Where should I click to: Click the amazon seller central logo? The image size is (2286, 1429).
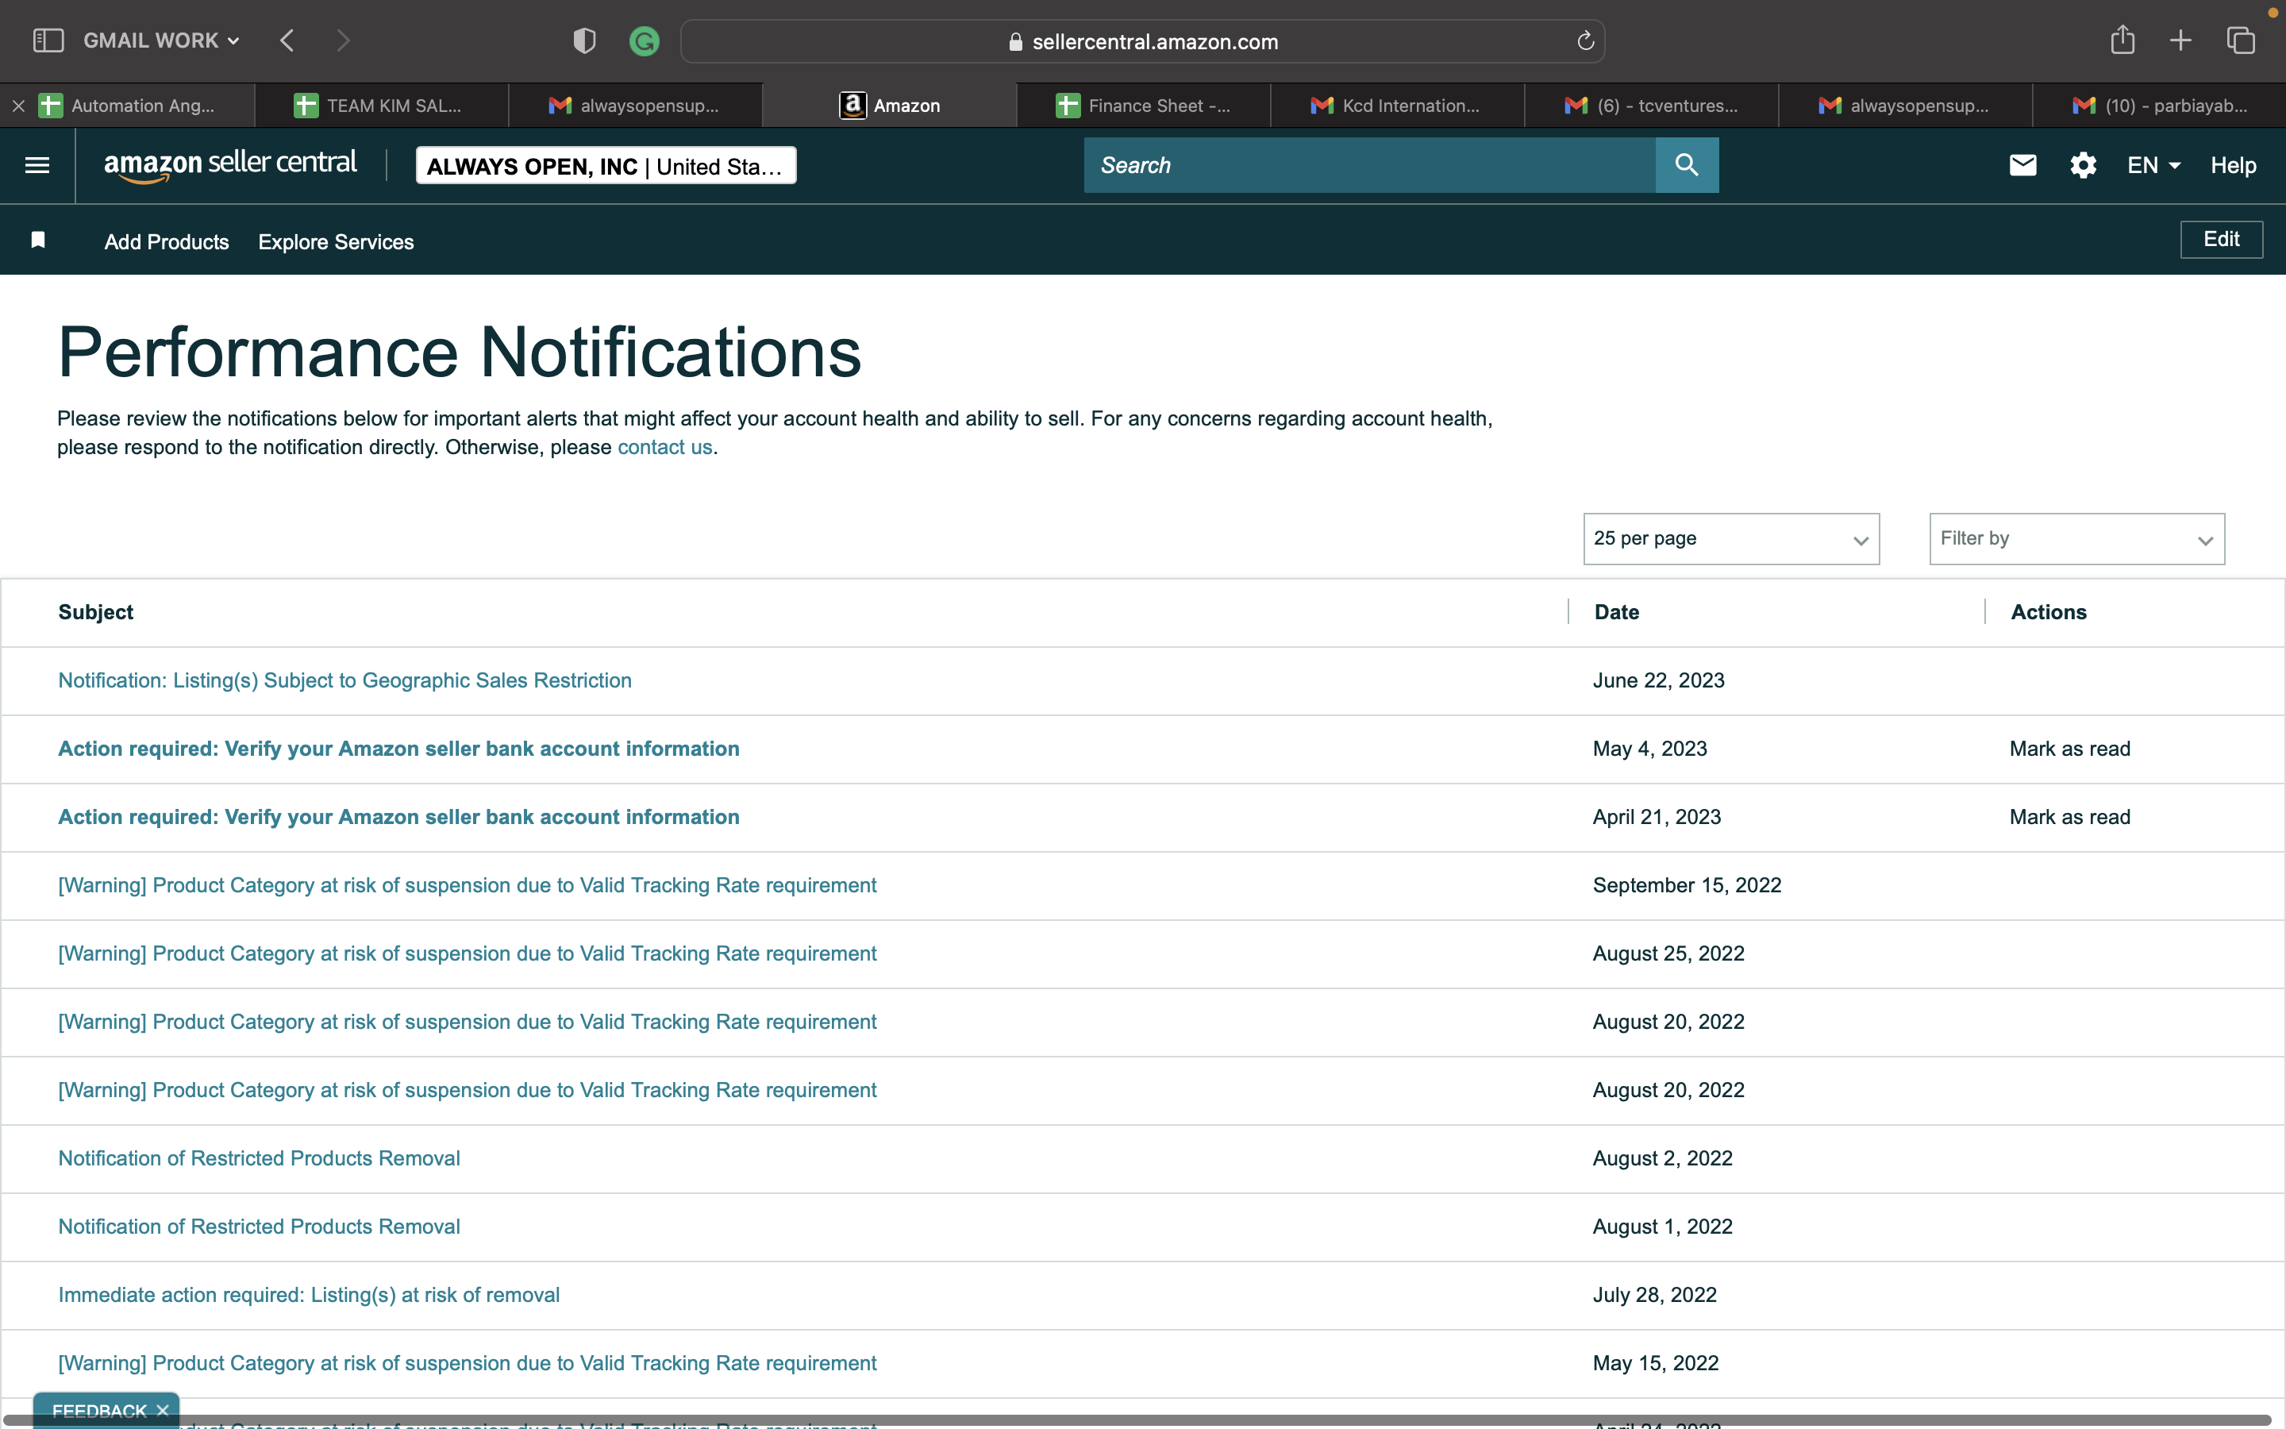229,164
